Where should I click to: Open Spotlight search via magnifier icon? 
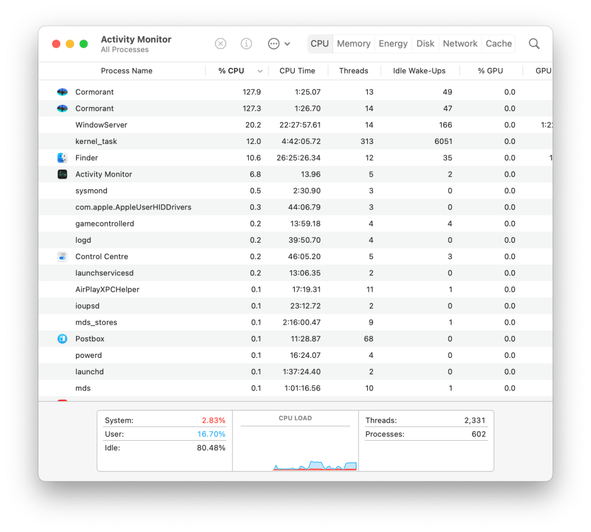pyautogui.click(x=534, y=43)
